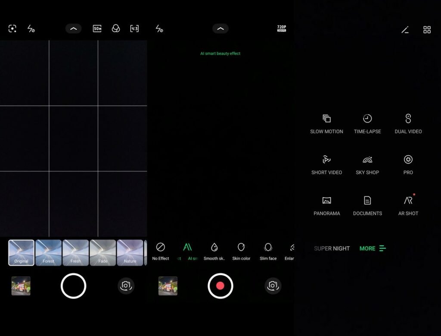
Task: Open the AR Shot mode
Action: (x=408, y=206)
